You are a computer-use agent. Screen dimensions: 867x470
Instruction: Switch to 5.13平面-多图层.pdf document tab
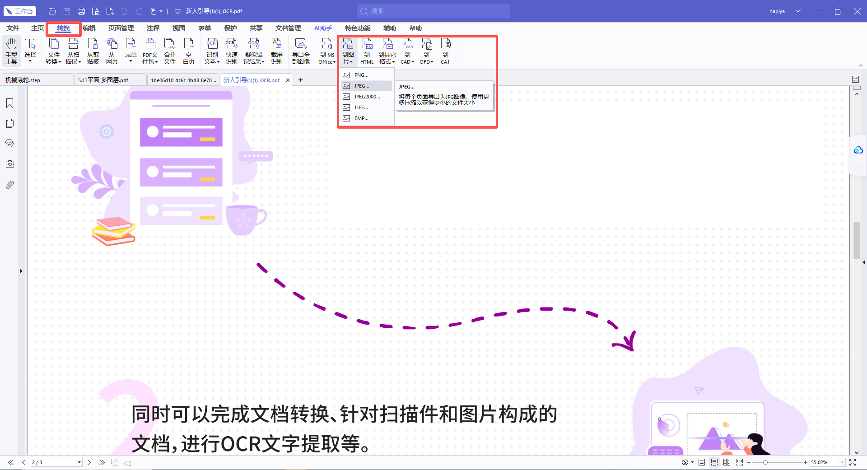click(110, 80)
